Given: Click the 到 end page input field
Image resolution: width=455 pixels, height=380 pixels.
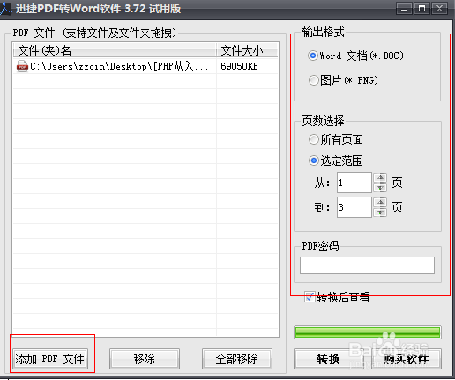Looking at the screenshot, I should coord(354,207).
